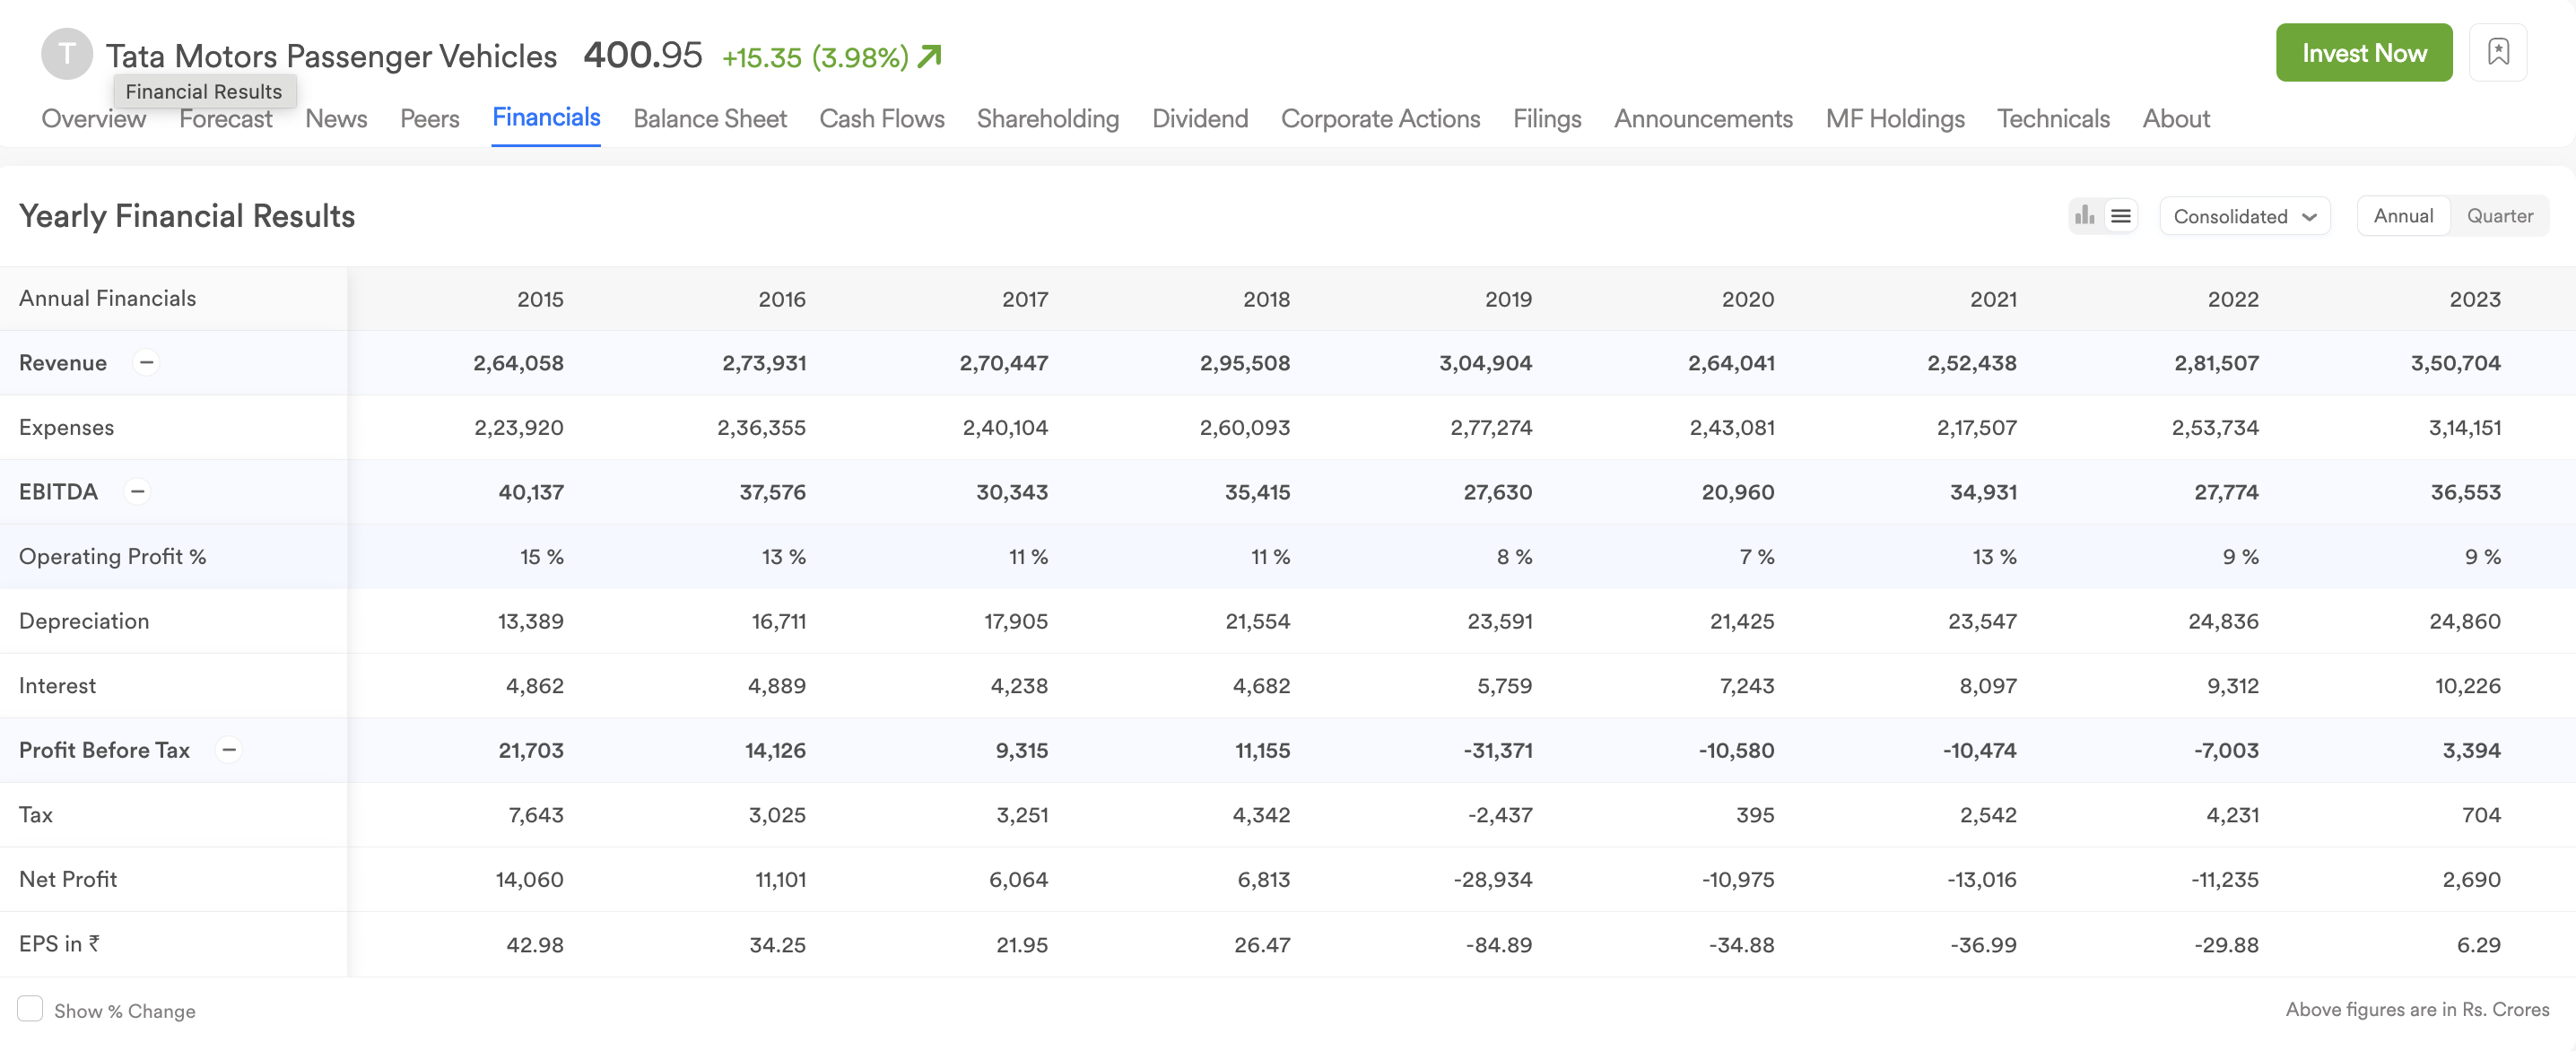2576x1051 pixels.
Task: Click the 2023 column header
Action: (2474, 299)
